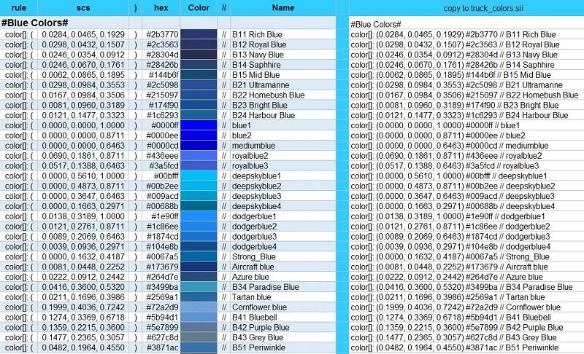Image resolution: width=584 pixels, height=354 pixels.
Task: Select the "copy to truck_colors.sii" header
Action: [465, 7]
